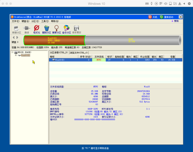Click 总字节数 value 26847281664
The image size is (193, 152).
[144, 91]
